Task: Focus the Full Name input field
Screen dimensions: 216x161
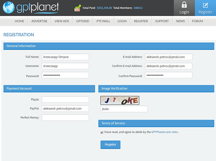Action: tap(65, 57)
